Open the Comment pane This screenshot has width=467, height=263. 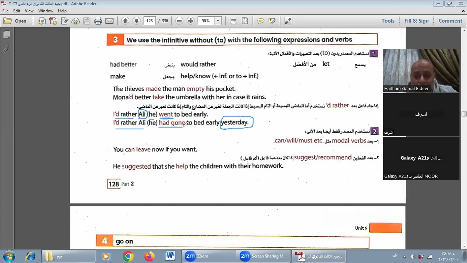(x=450, y=21)
